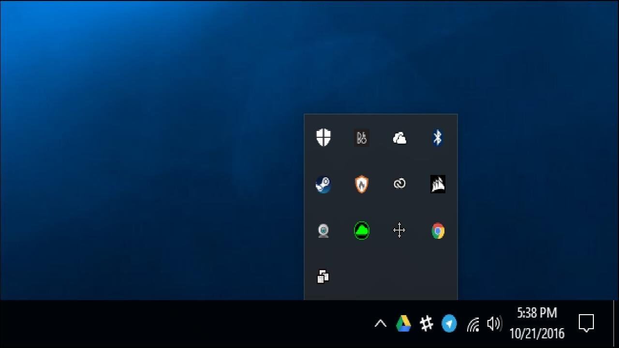Open Google Drive from the taskbar
Screen dimensions: 619x348
tap(403, 323)
